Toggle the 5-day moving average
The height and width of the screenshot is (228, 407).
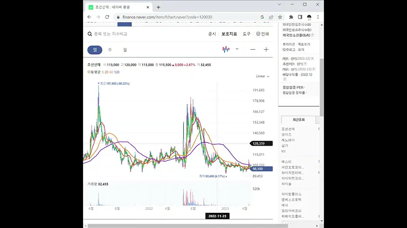pyautogui.click(x=102, y=72)
